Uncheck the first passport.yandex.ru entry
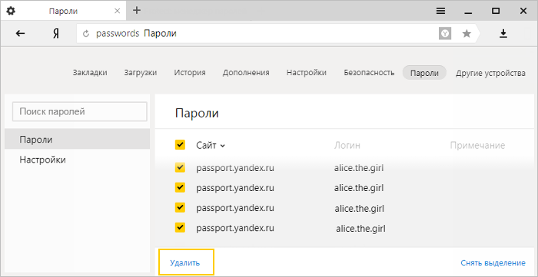 coord(180,167)
